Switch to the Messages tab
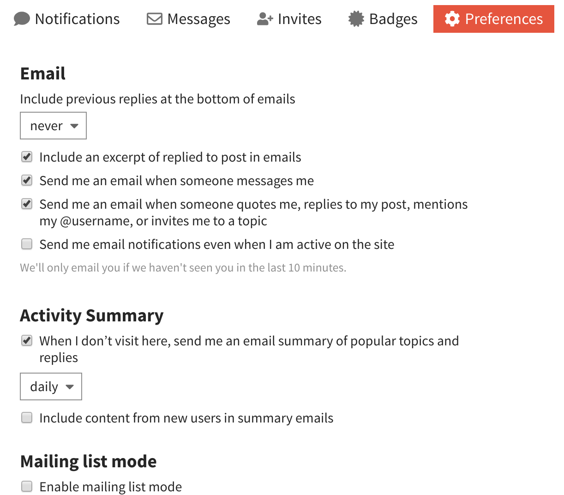The width and height of the screenshot is (564, 495). pyautogui.click(x=198, y=19)
